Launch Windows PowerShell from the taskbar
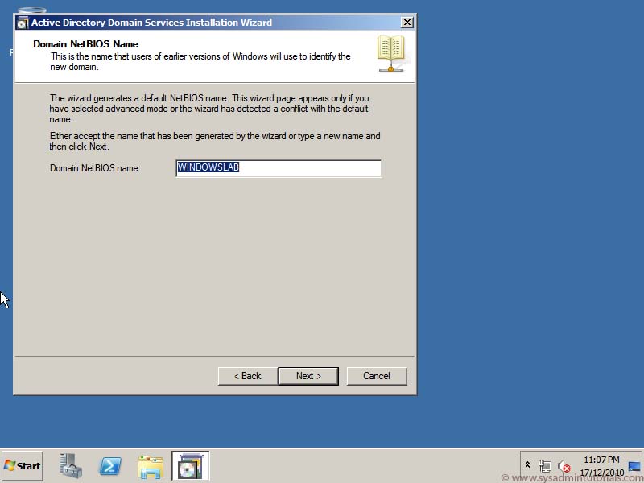This screenshot has height=483, width=644. pyautogui.click(x=109, y=465)
